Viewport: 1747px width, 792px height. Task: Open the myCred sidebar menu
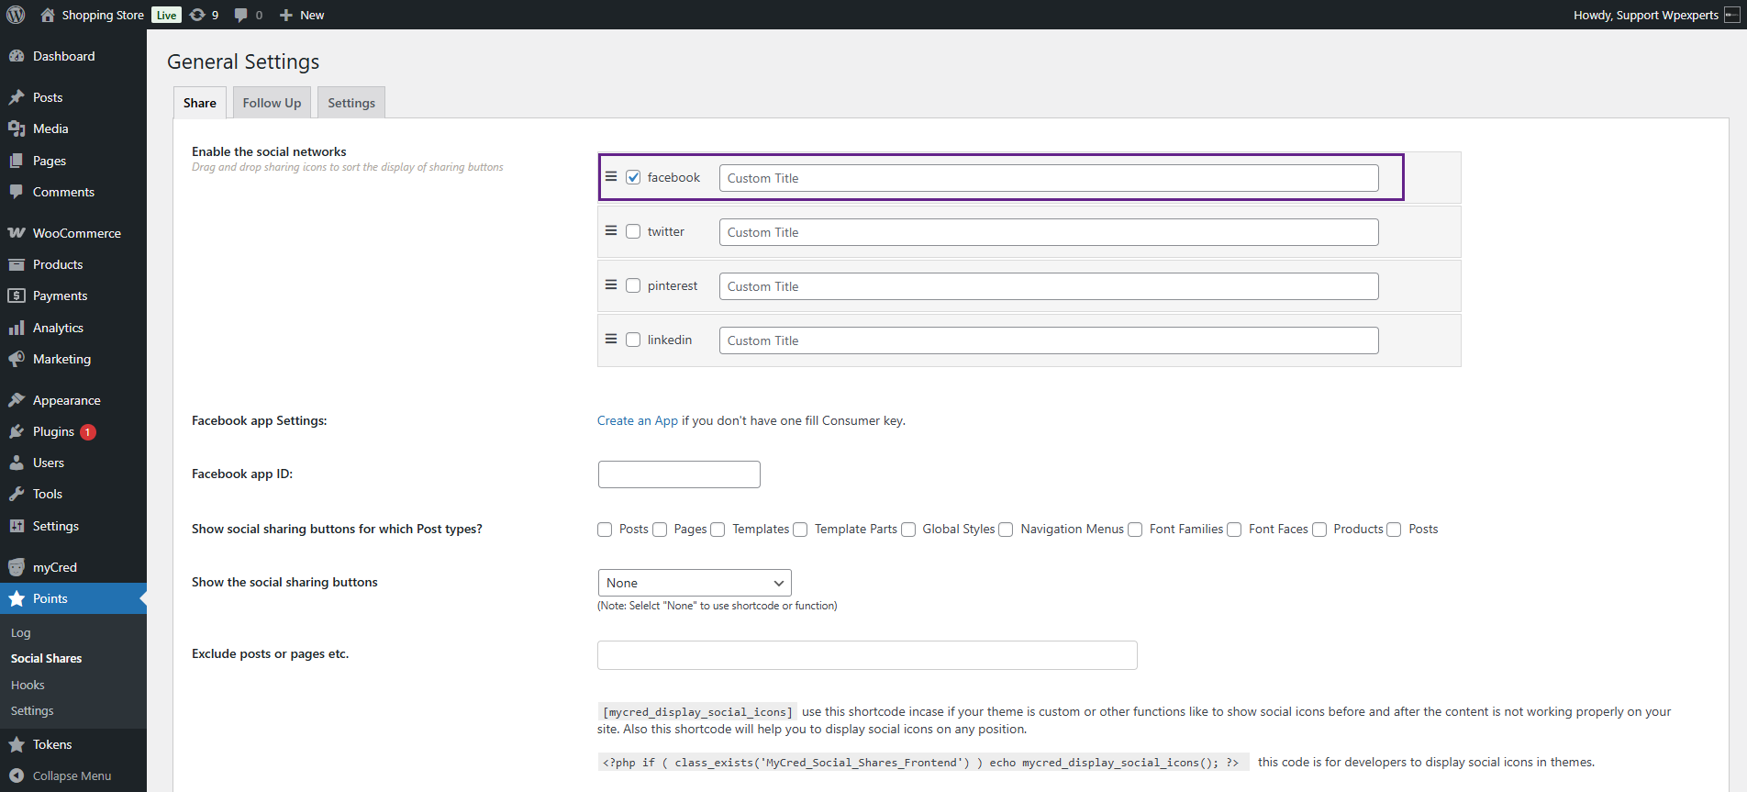pos(54,567)
